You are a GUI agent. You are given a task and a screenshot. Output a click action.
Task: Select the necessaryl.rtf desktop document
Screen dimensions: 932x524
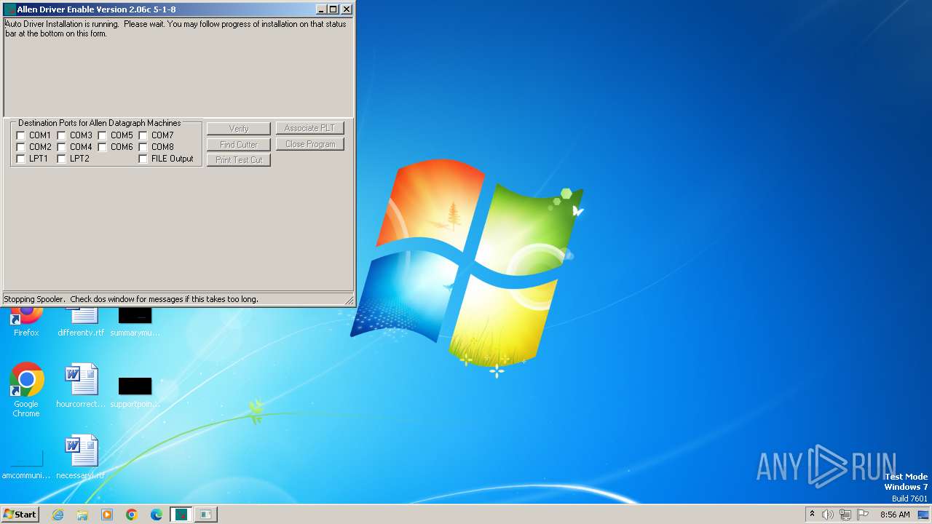pos(81,457)
